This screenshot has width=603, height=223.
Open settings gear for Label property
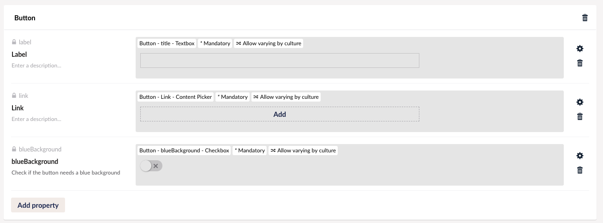(x=580, y=48)
